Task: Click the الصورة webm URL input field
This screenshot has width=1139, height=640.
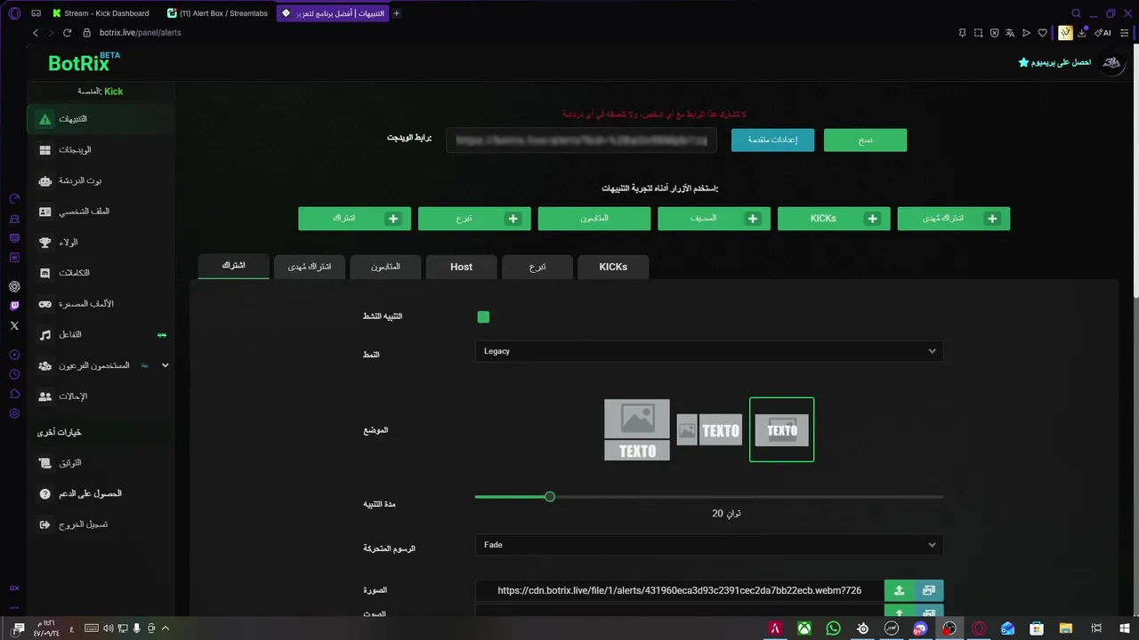Action: click(x=680, y=590)
